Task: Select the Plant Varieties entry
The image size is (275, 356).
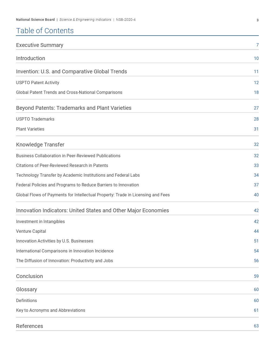Action: tap(30, 129)
